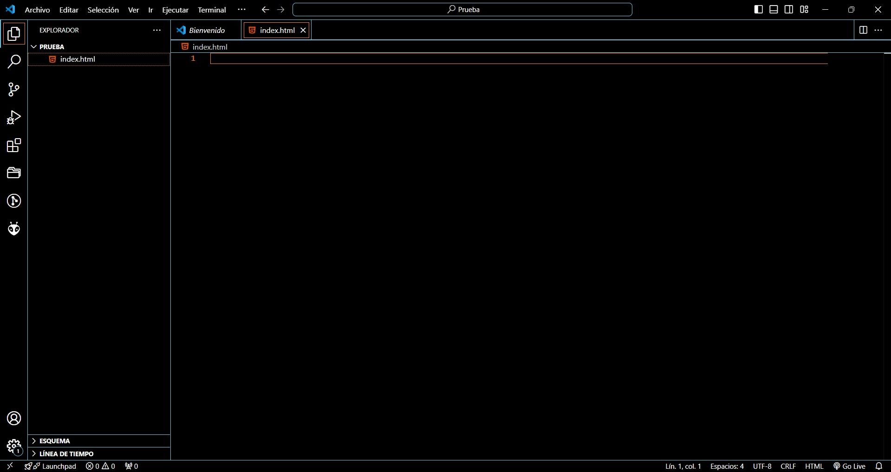Open the Selección menu
Screen dimensions: 891x472
pos(103,9)
